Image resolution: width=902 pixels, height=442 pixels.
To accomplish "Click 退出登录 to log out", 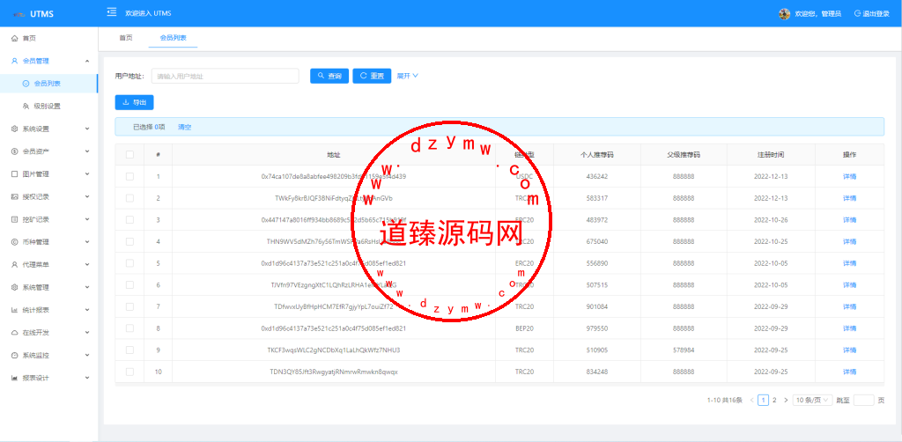I will (872, 14).
